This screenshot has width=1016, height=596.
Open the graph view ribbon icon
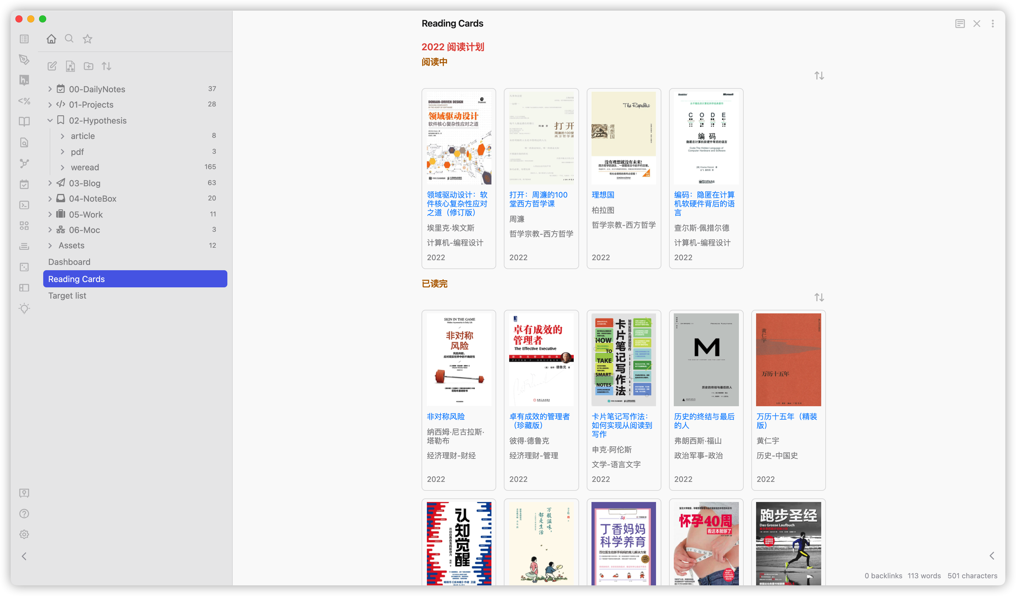click(x=24, y=163)
